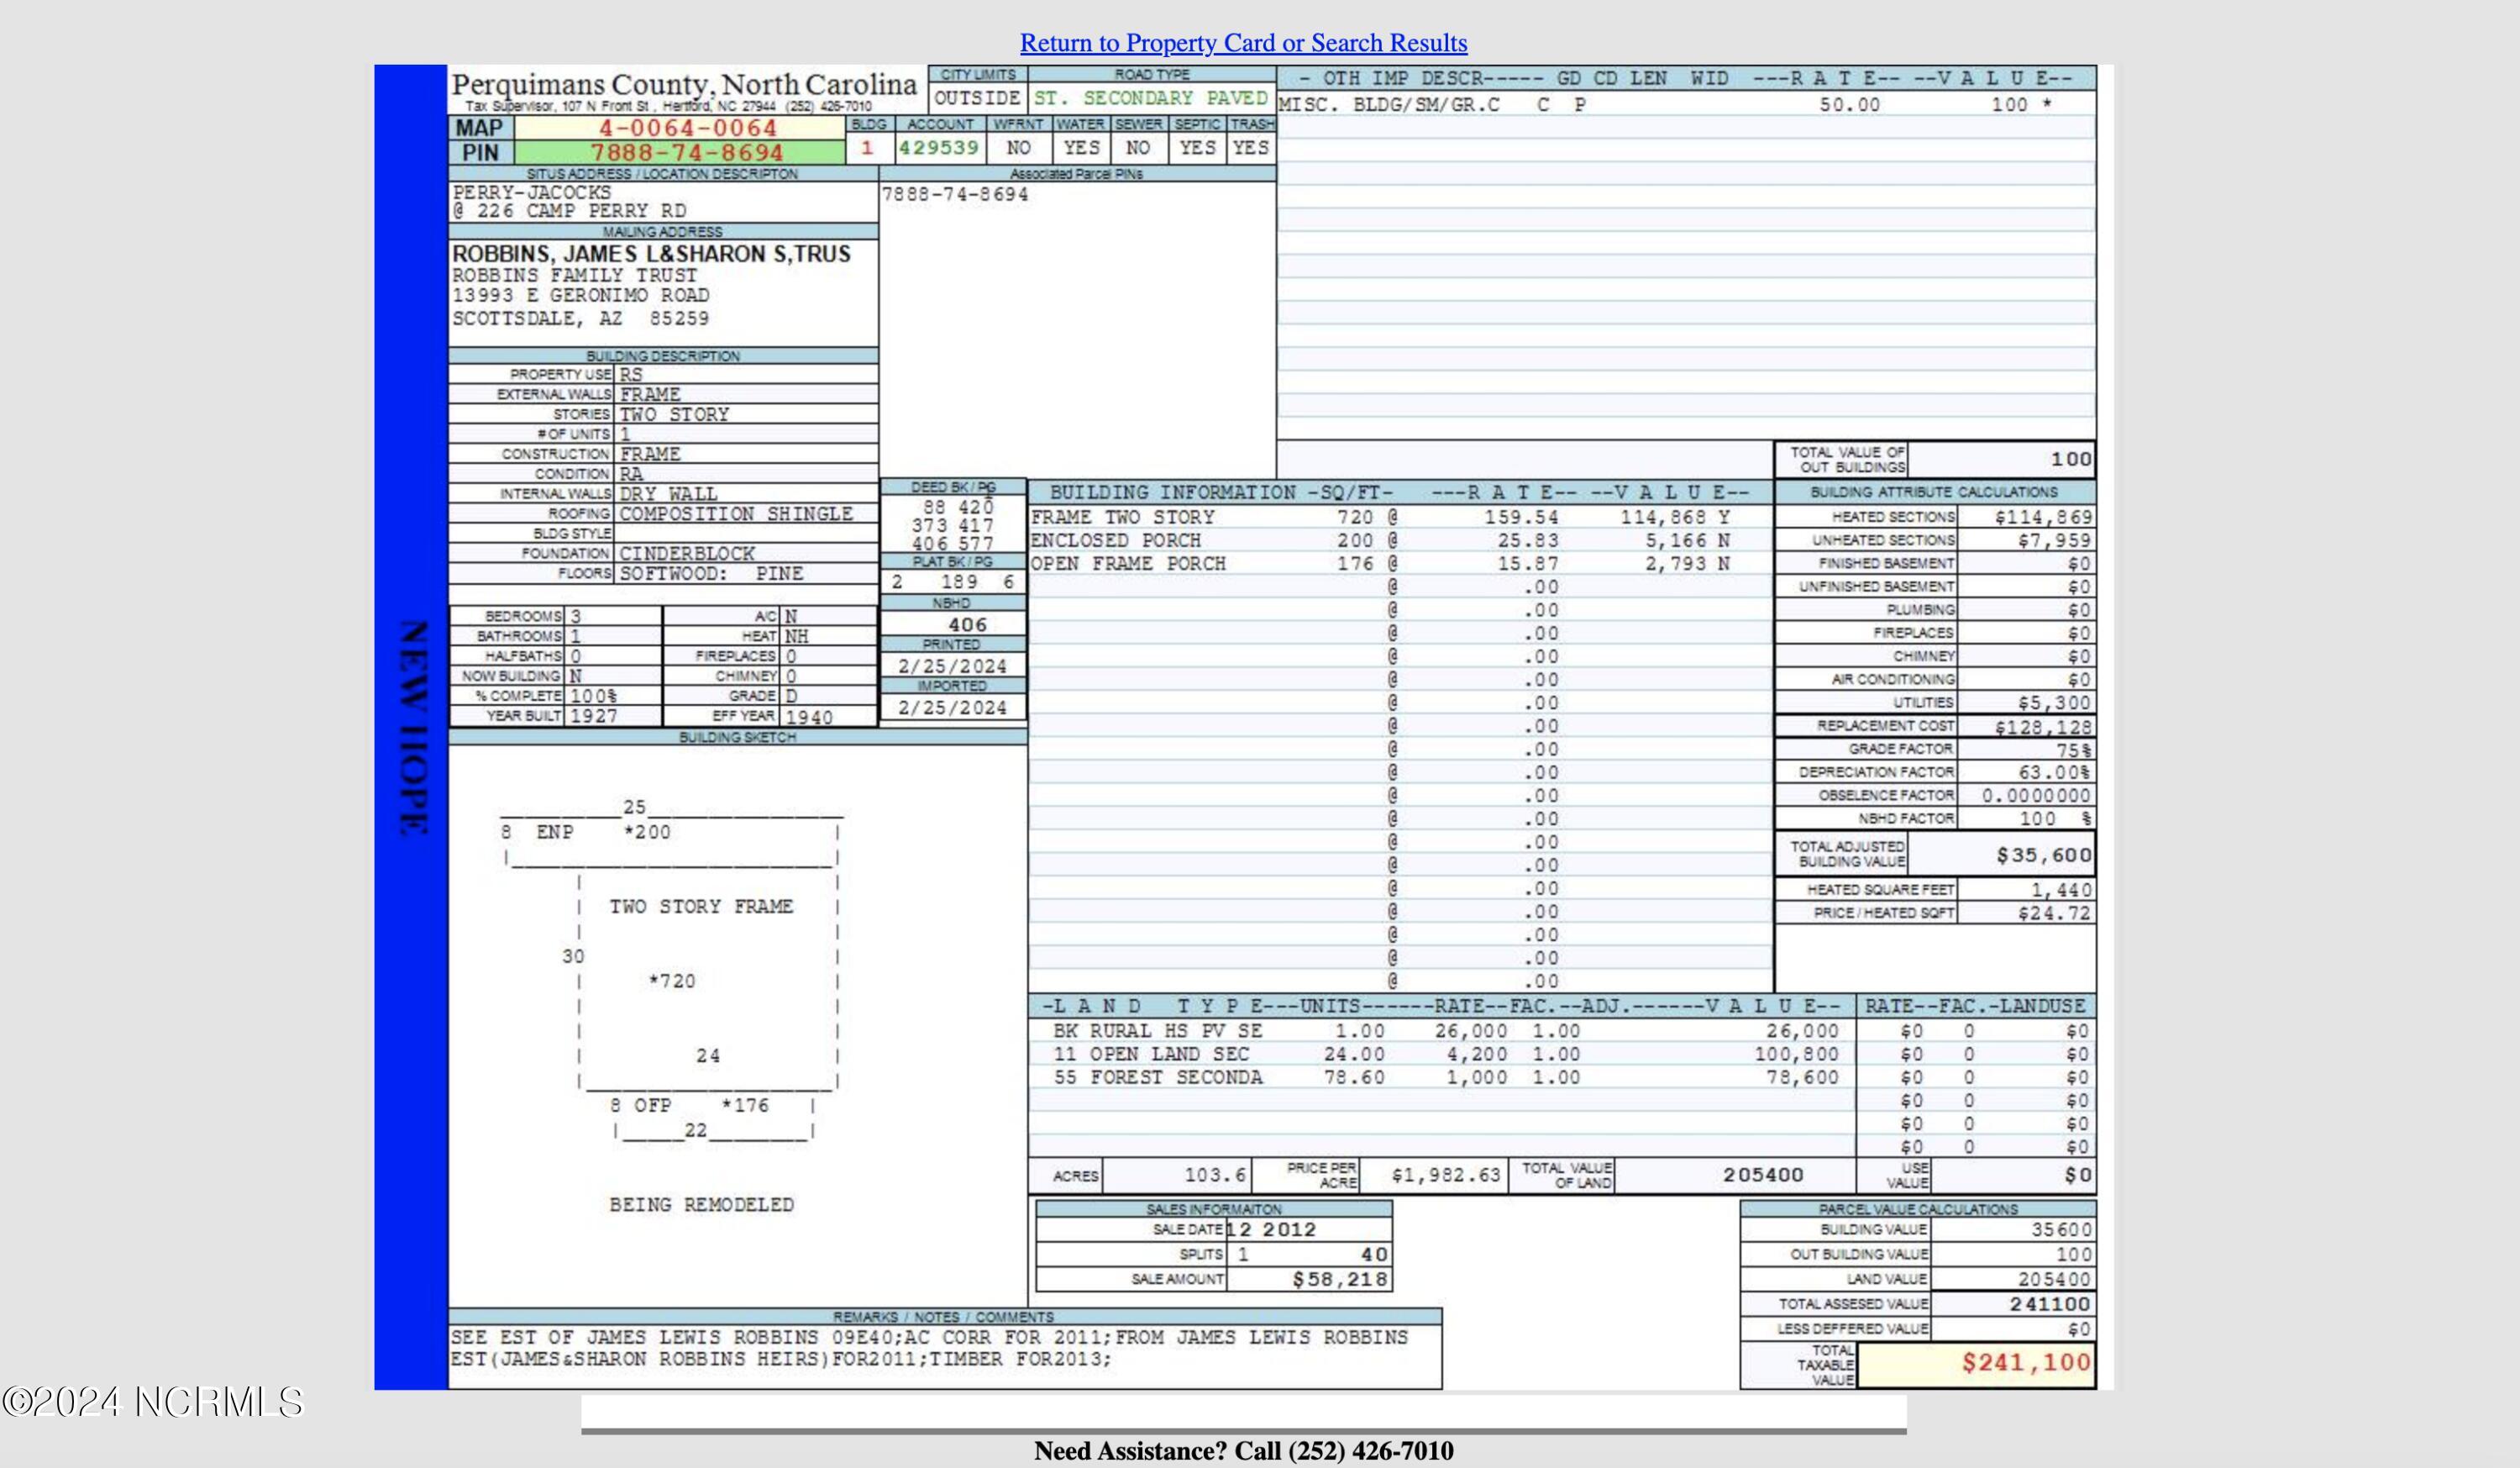2520x1468 pixels.
Task: Click the bedrooms value 3
Action: coord(576,618)
